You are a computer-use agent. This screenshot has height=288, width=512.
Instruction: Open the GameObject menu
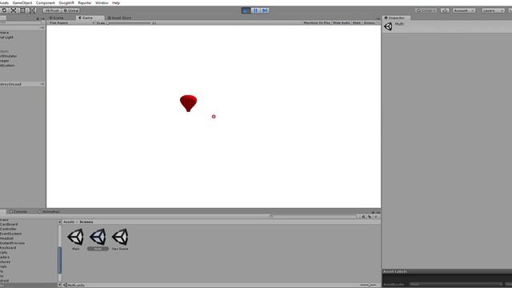coord(22,2)
